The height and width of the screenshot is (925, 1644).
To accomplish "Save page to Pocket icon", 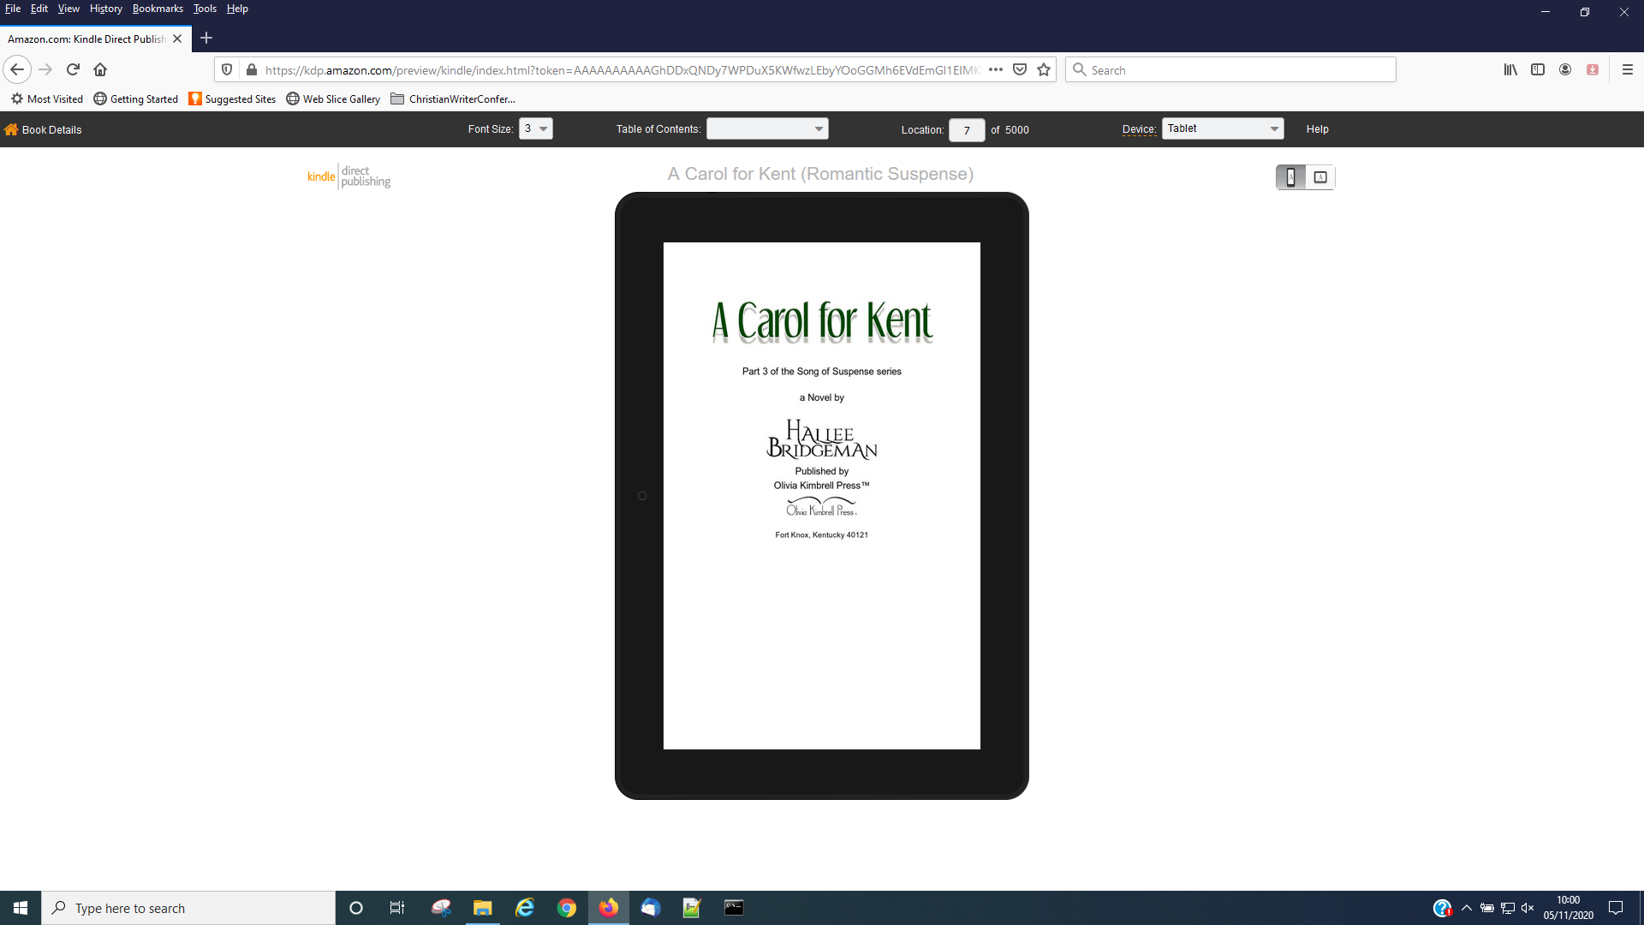I will (1019, 69).
